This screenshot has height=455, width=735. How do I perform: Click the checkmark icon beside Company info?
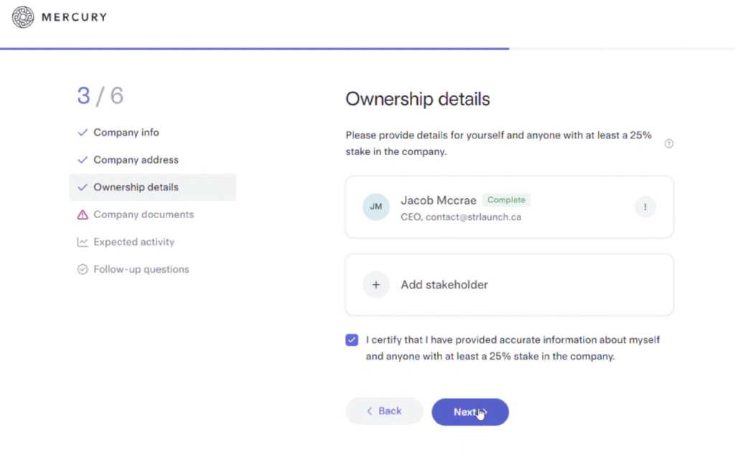(83, 133)
